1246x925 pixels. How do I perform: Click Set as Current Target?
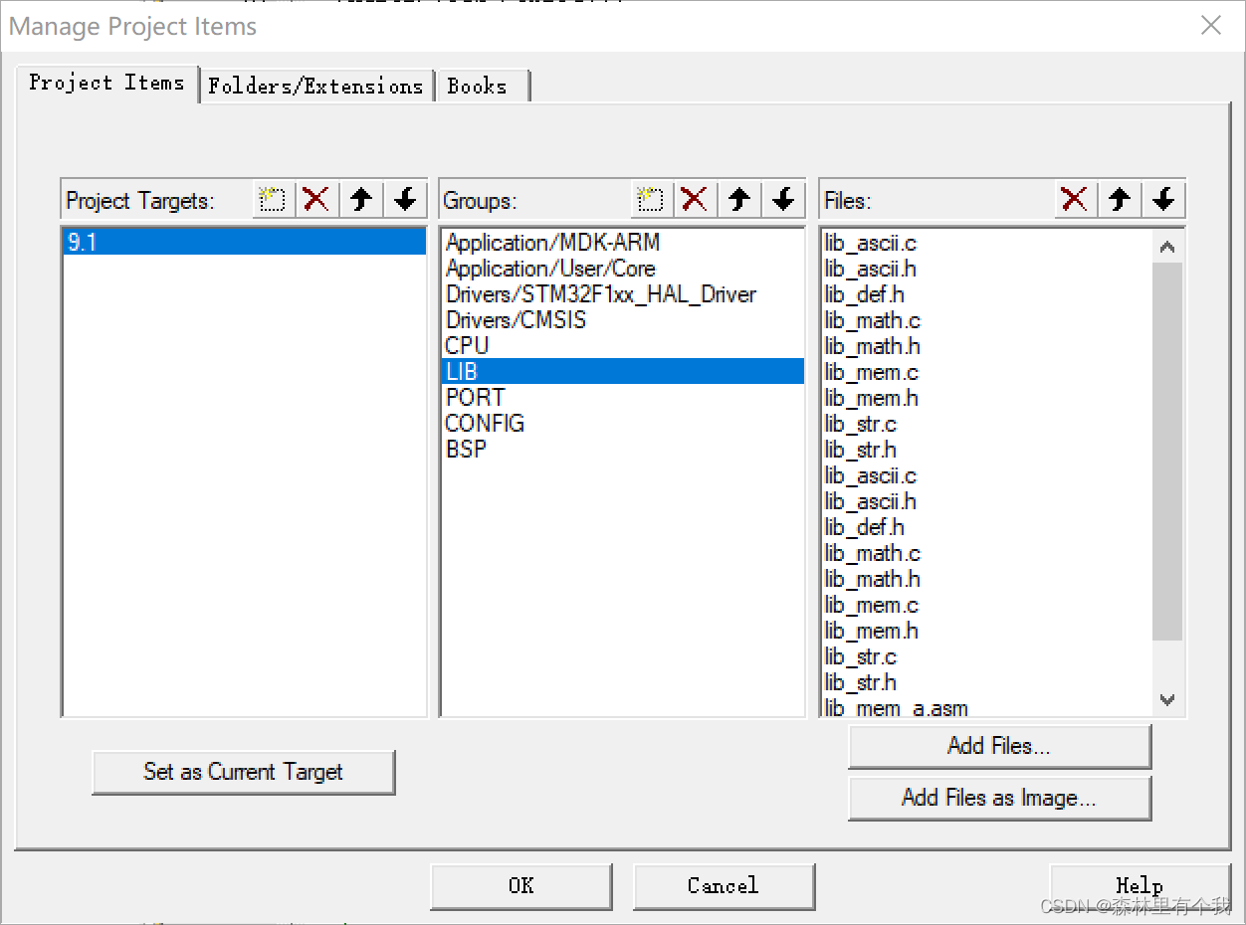pyautogui.click(x=243, y=772)
